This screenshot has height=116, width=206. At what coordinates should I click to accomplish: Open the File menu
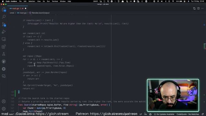pos(20,1)
